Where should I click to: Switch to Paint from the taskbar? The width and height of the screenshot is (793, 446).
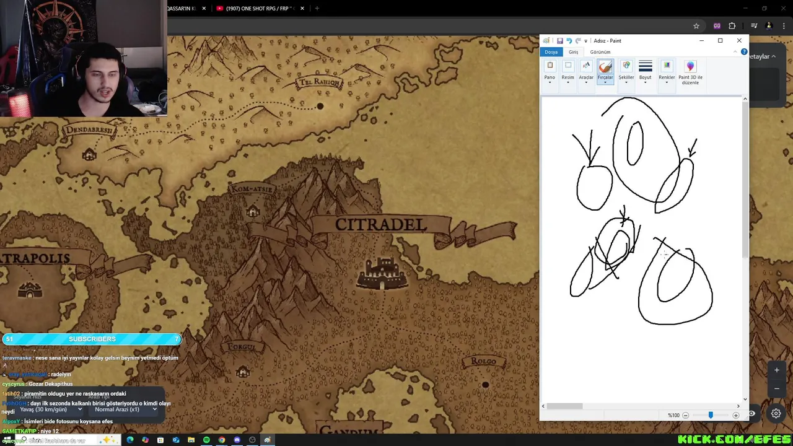(x=267, y=440)
